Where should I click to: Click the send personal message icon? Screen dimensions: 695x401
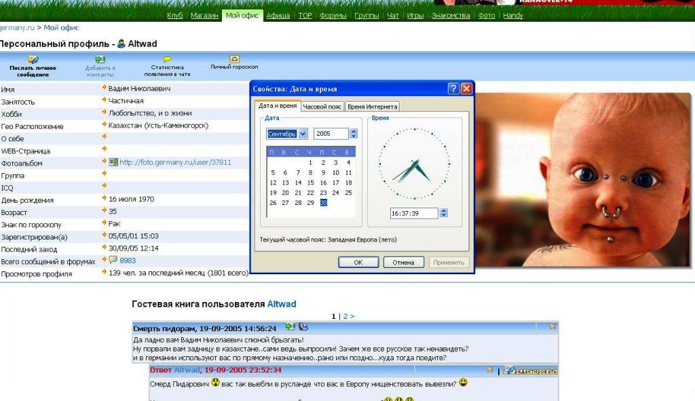(33, 60)
